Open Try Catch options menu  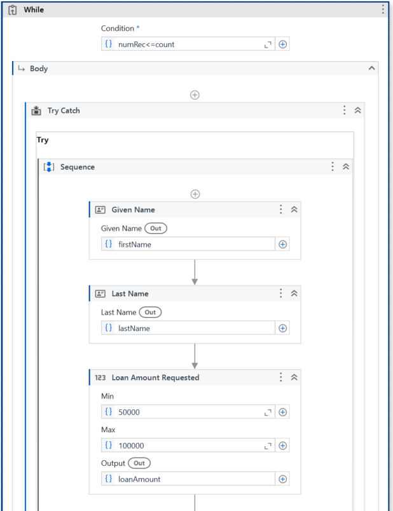point(345,111)
